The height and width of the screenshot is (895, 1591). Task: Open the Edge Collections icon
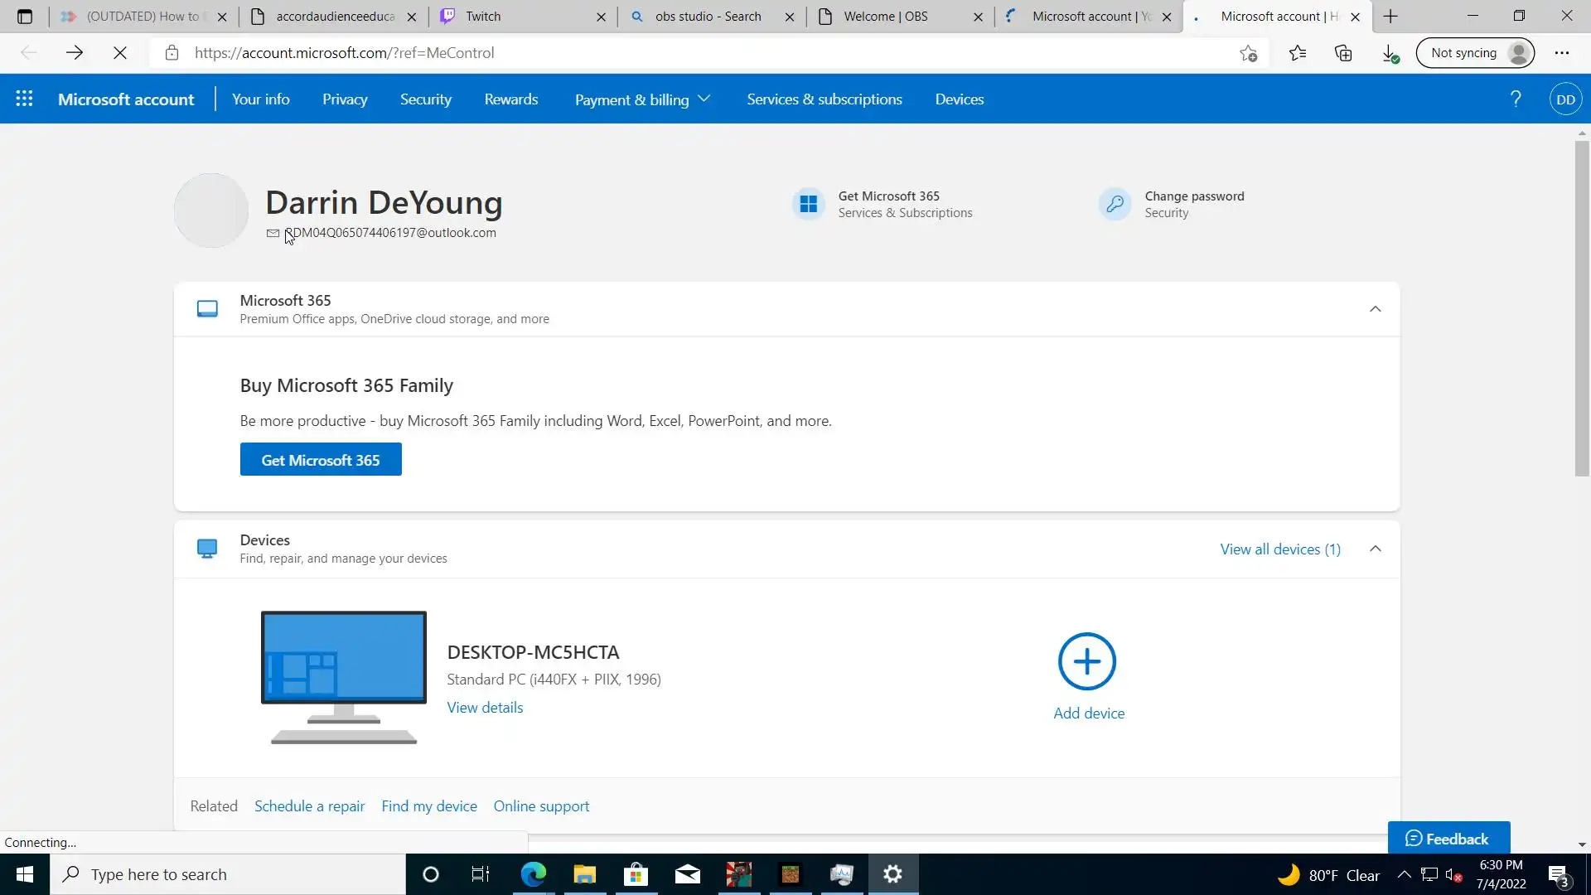(x=1343, y=53)
